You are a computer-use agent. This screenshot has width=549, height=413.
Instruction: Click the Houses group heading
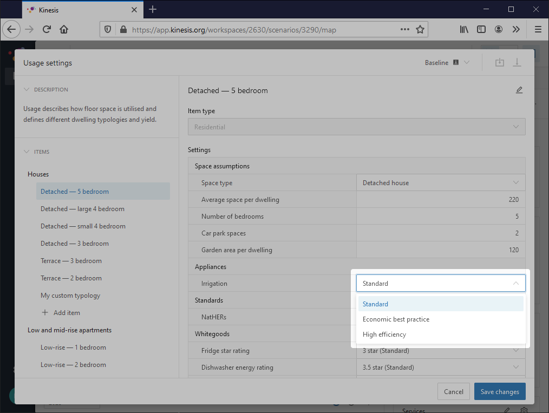click(x=38, y=174)
